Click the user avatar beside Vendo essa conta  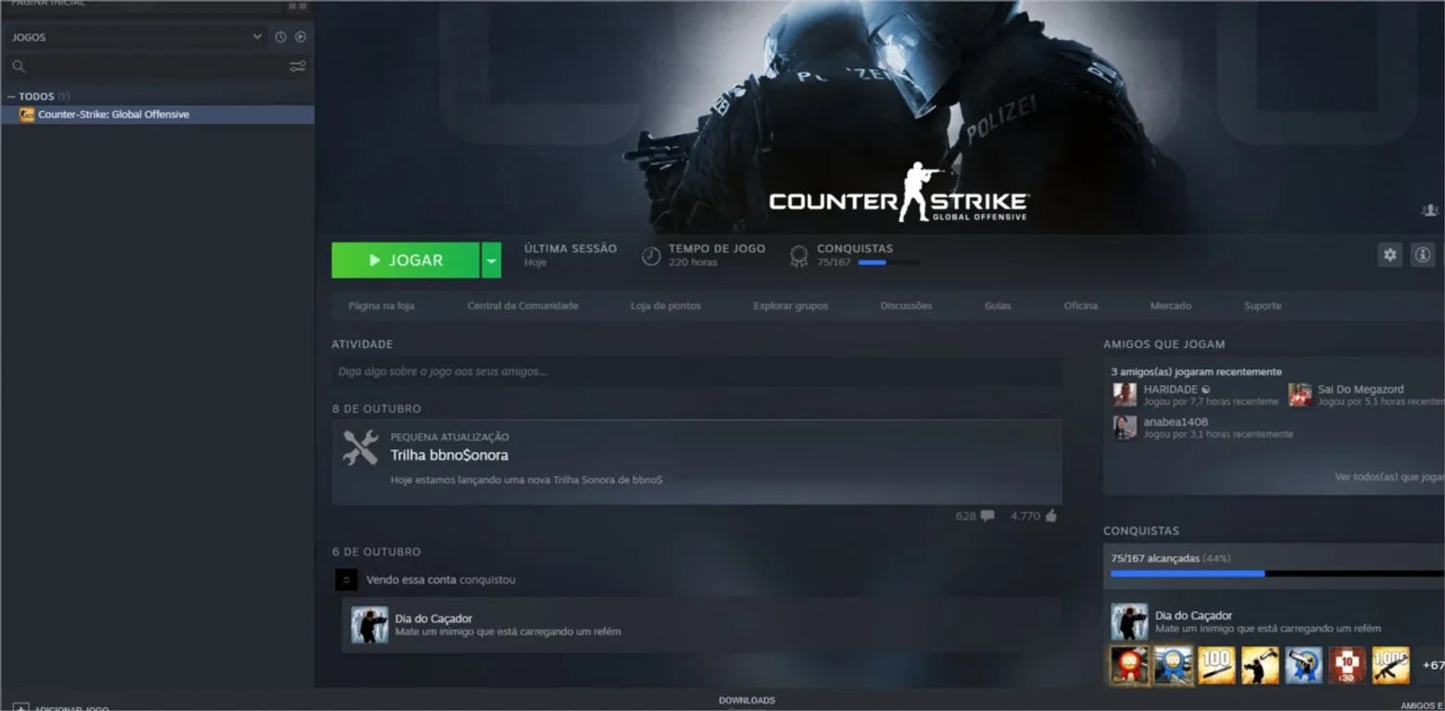[346, 580]
